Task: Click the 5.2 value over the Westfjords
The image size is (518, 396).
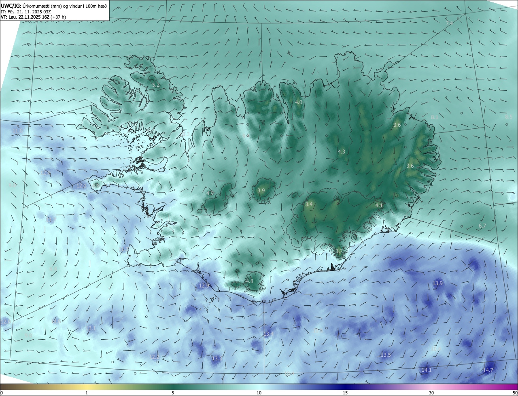Action: 156,85
